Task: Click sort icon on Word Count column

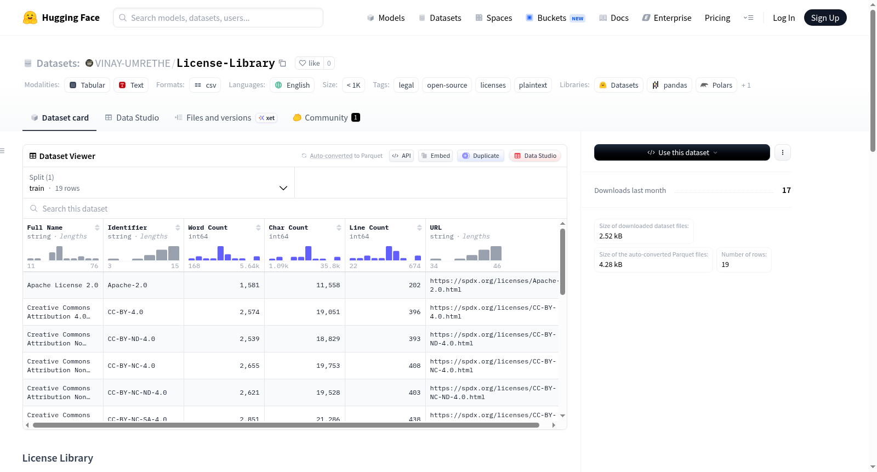Action: pyautogui.click(x=258, y=228)
